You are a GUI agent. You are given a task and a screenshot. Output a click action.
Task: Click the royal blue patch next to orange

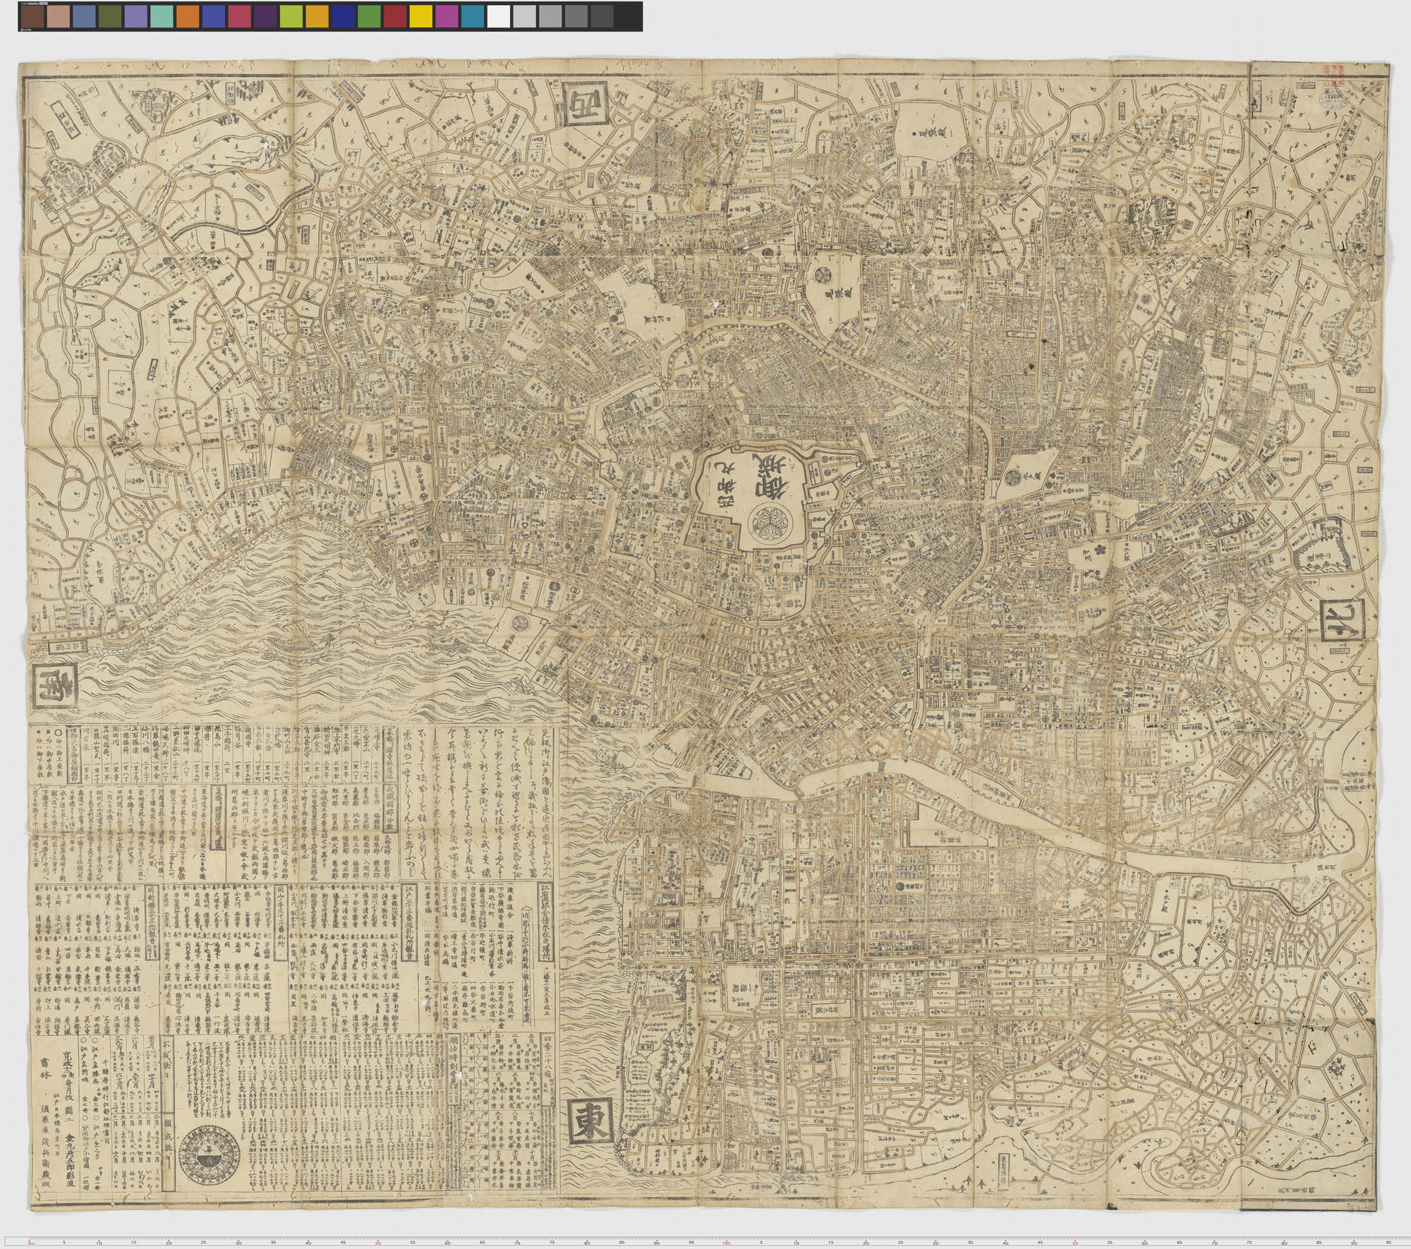pyautogui.click(x=214, y=17)
